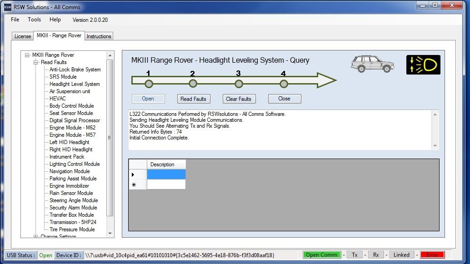The height and width of the screenshot is (264, 470).
Task: Click tree scrollbar up arrow
Action: (x=110, y=55)
